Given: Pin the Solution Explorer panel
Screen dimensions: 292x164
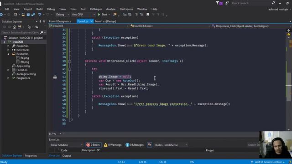Looking at the screenshot, I should pyautogui.click(x=40, y=21).
